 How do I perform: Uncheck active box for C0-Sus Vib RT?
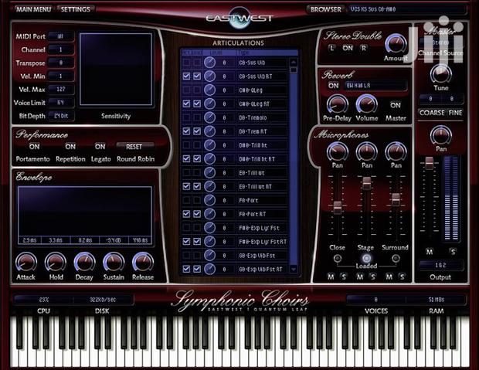click(x=186, y=76)
